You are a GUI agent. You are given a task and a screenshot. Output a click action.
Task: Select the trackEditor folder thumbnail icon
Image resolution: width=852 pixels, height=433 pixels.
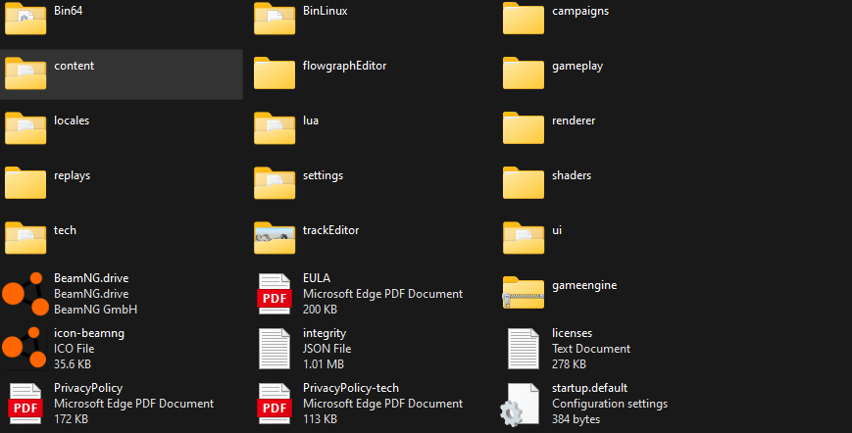point(275,238)
